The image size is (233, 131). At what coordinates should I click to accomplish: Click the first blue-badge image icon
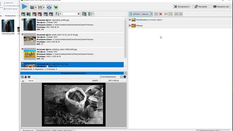46,14
